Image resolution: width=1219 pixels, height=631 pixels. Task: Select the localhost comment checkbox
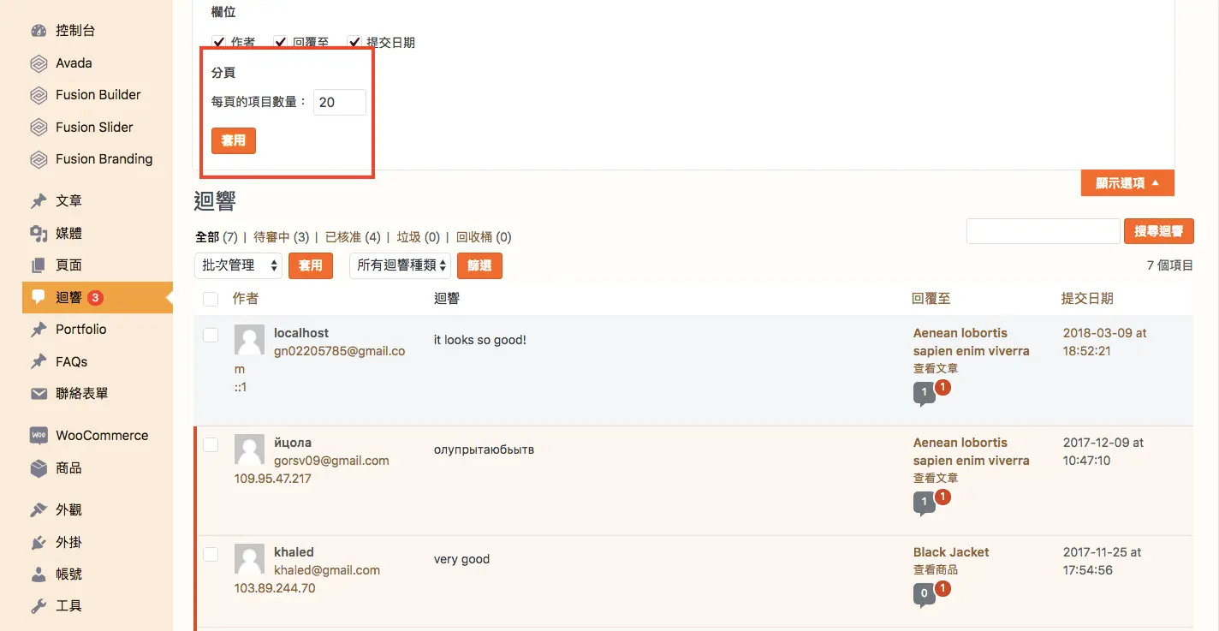pos(211,335)
